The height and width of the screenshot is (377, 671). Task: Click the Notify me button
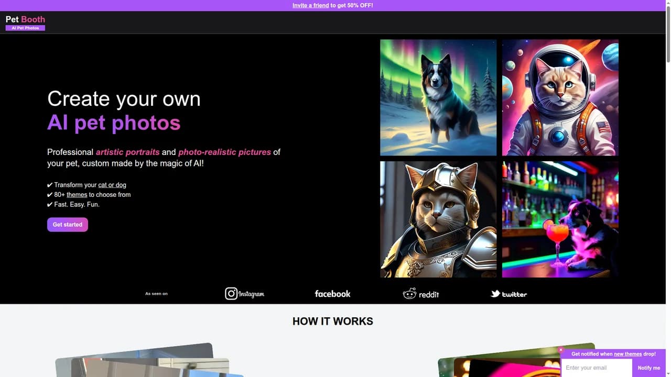[649, 368]
